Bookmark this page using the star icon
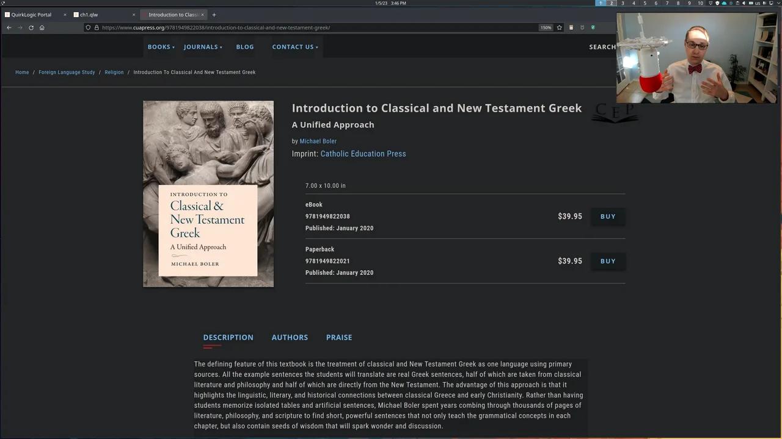Image resolution: width=782 pixels, height=439 pixels. pyautogui.click(x=558, y=27)
